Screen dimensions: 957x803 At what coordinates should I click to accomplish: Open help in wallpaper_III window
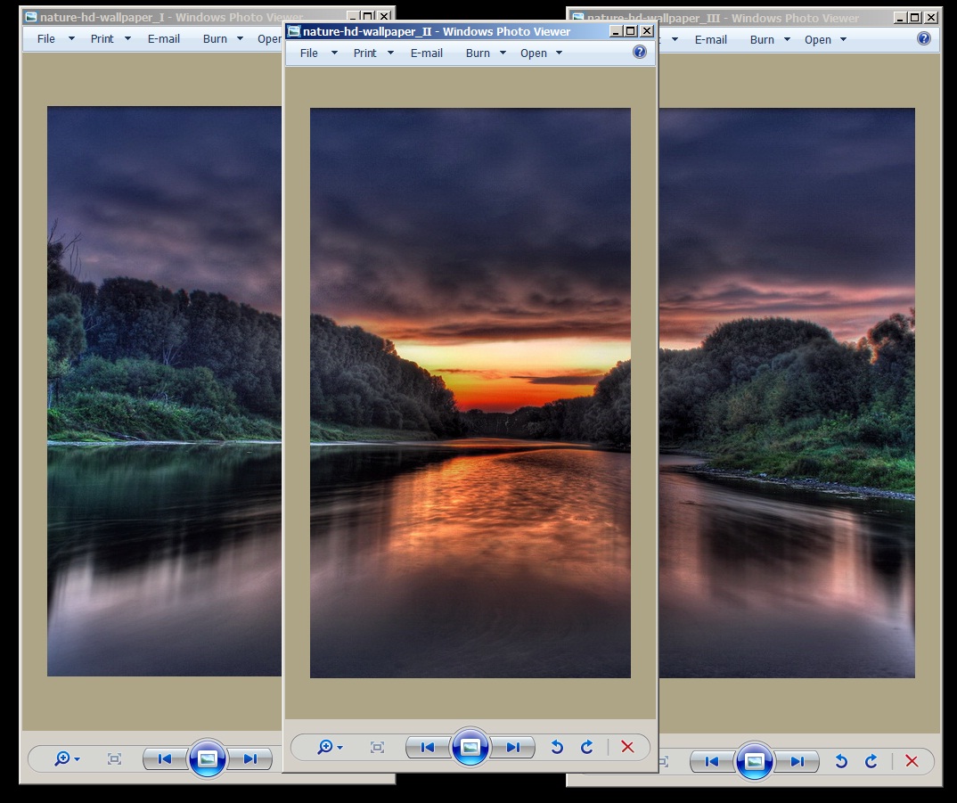(x=924, y=38)
